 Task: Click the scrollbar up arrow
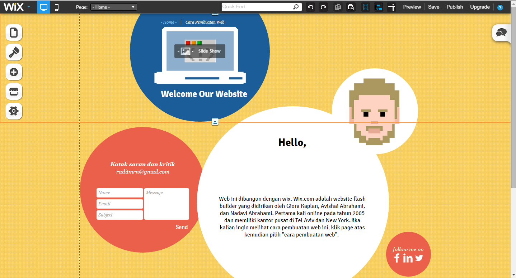tap(513, 3)
